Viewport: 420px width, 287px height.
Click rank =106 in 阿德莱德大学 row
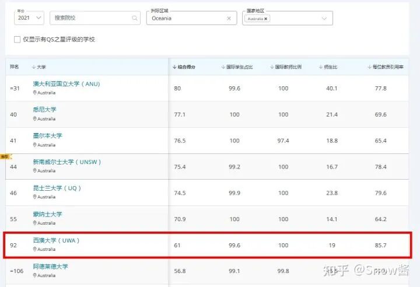coord(16,271)
